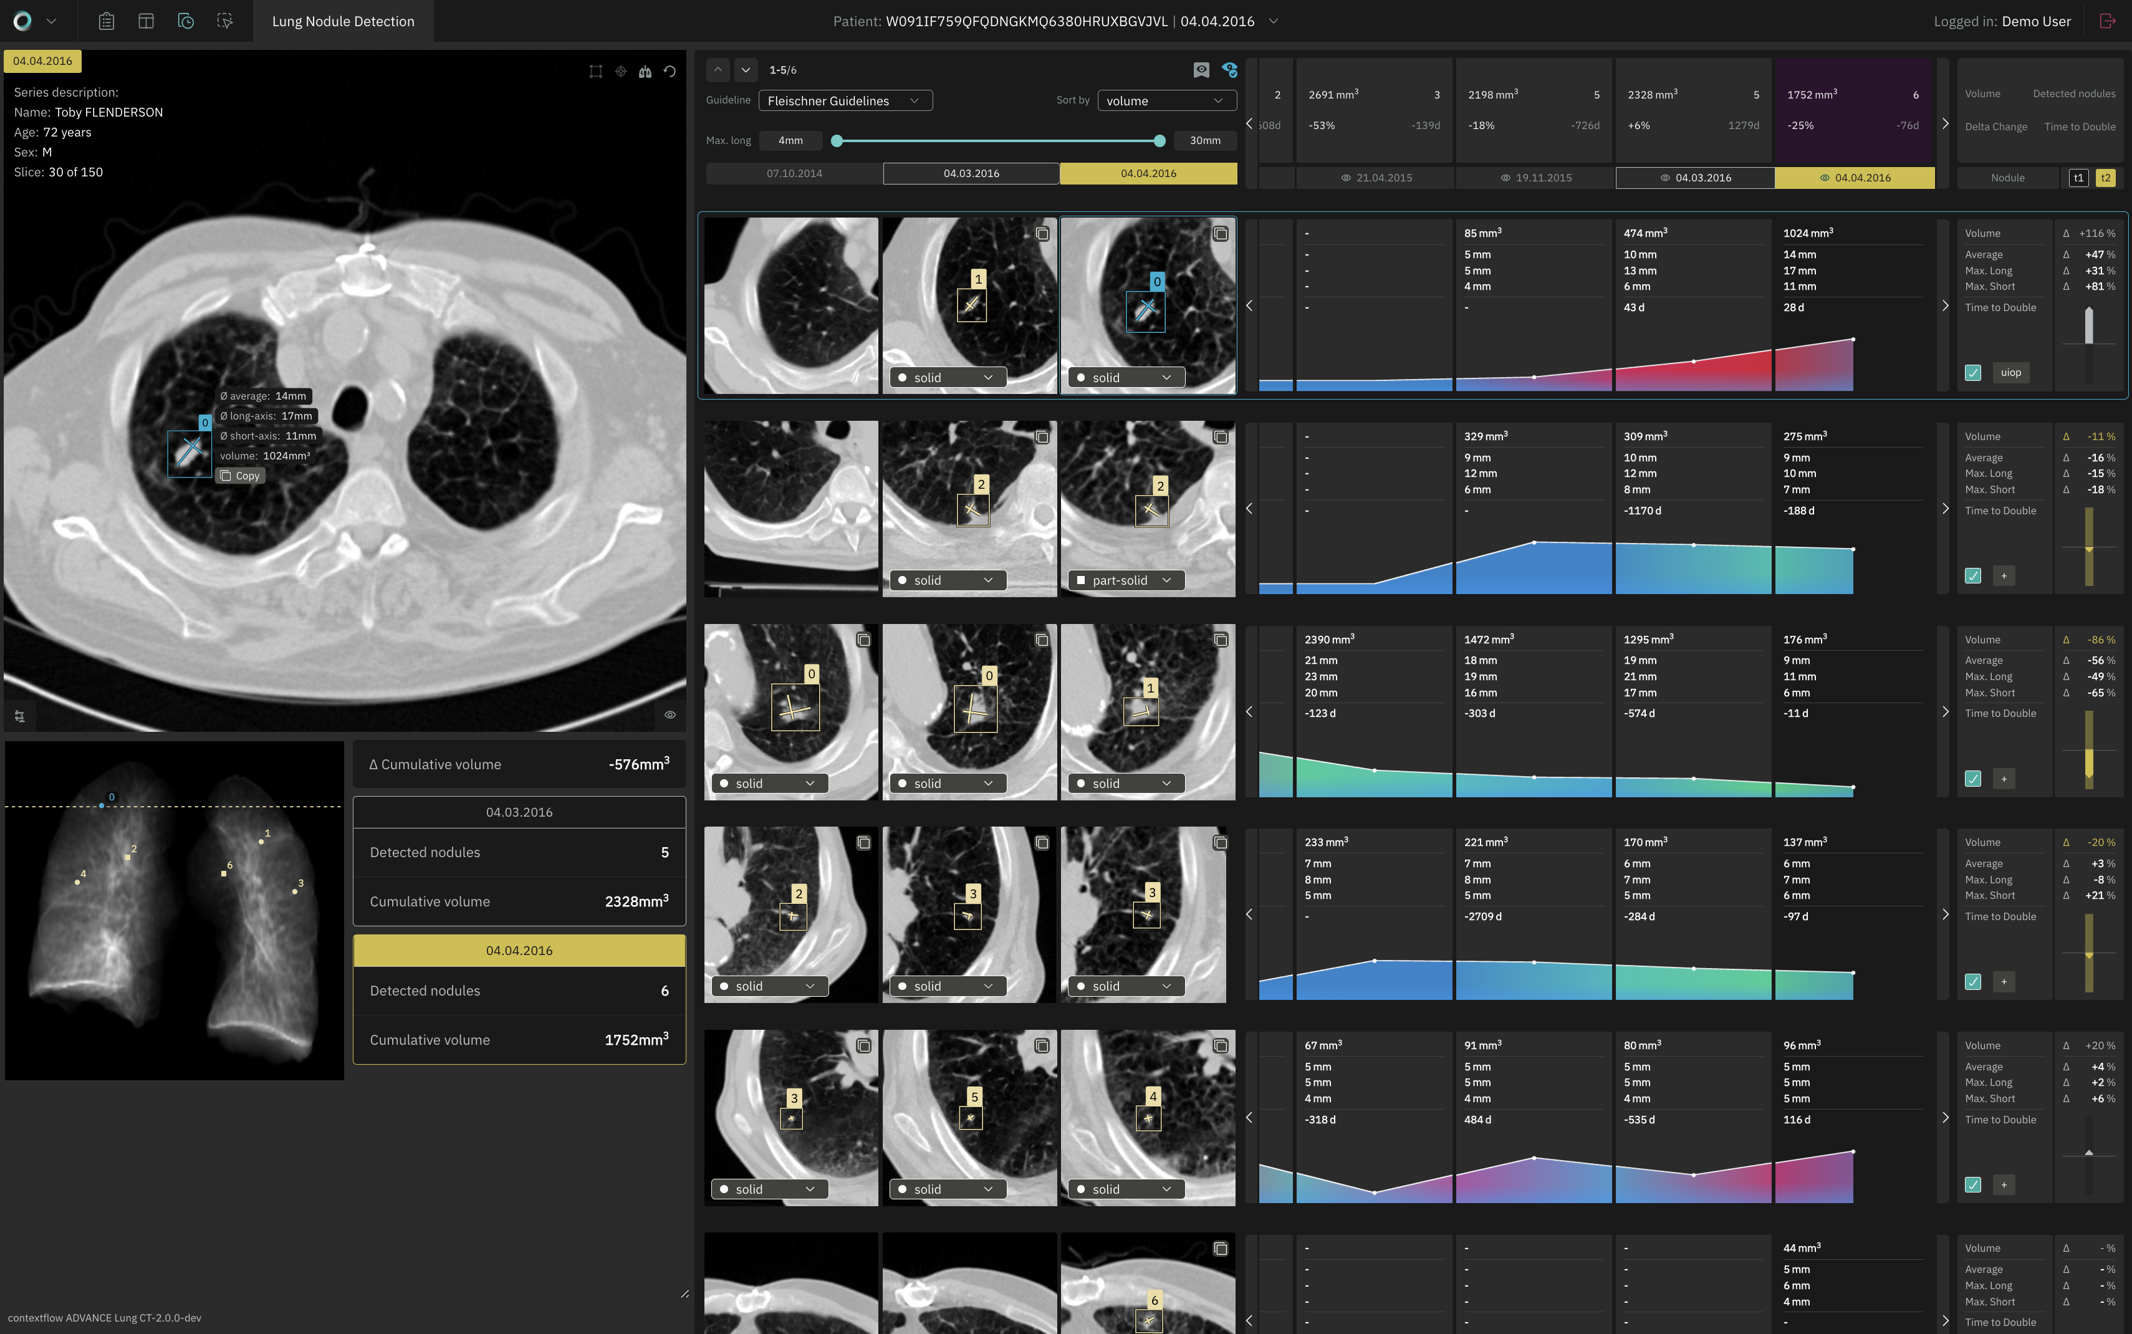This screenshot has height=1334, width=2132.
Task: Activate the selection cursor tool
Action: point(225,21)
